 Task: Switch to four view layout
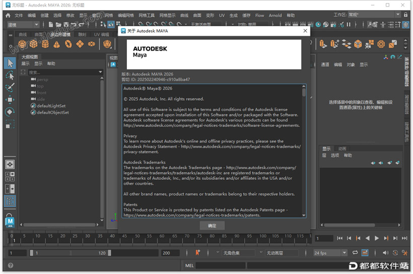pos(10,176)
